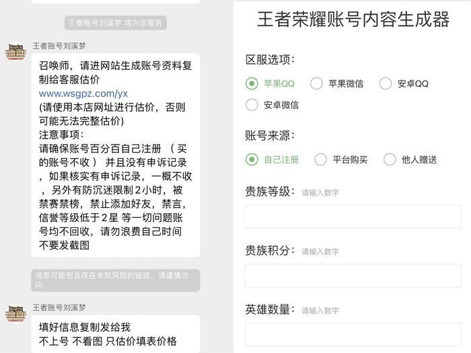Click the 贵族积分 field label
Screen dimensions: 471x353
coord(270,250)
